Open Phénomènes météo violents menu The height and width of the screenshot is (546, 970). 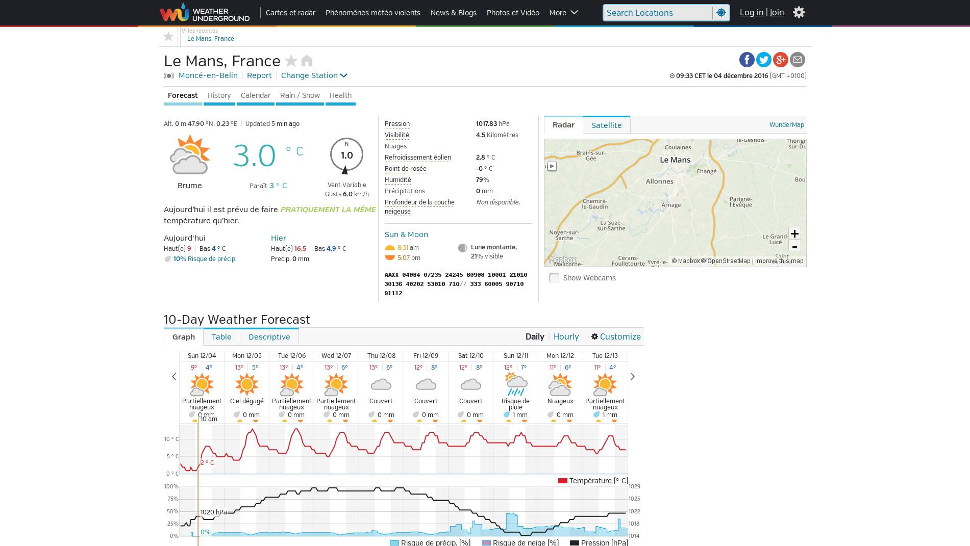click(373, 13)
